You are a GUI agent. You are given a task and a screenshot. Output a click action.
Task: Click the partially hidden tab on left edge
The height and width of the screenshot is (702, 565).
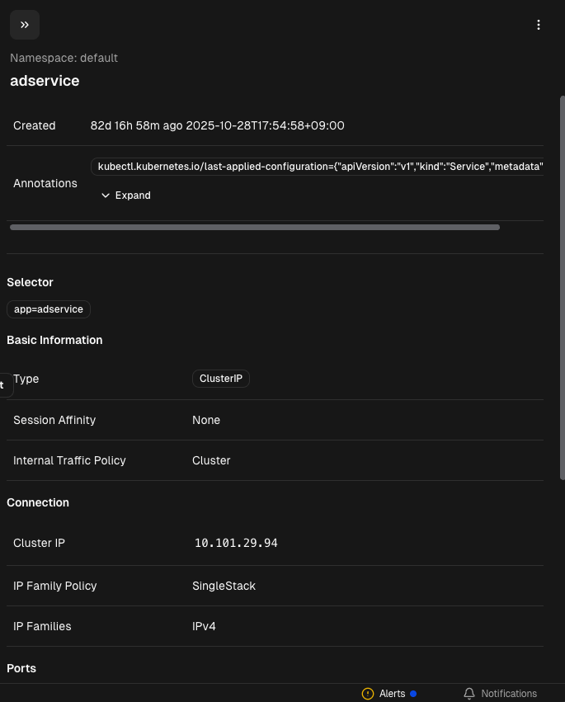pos(4,384)
